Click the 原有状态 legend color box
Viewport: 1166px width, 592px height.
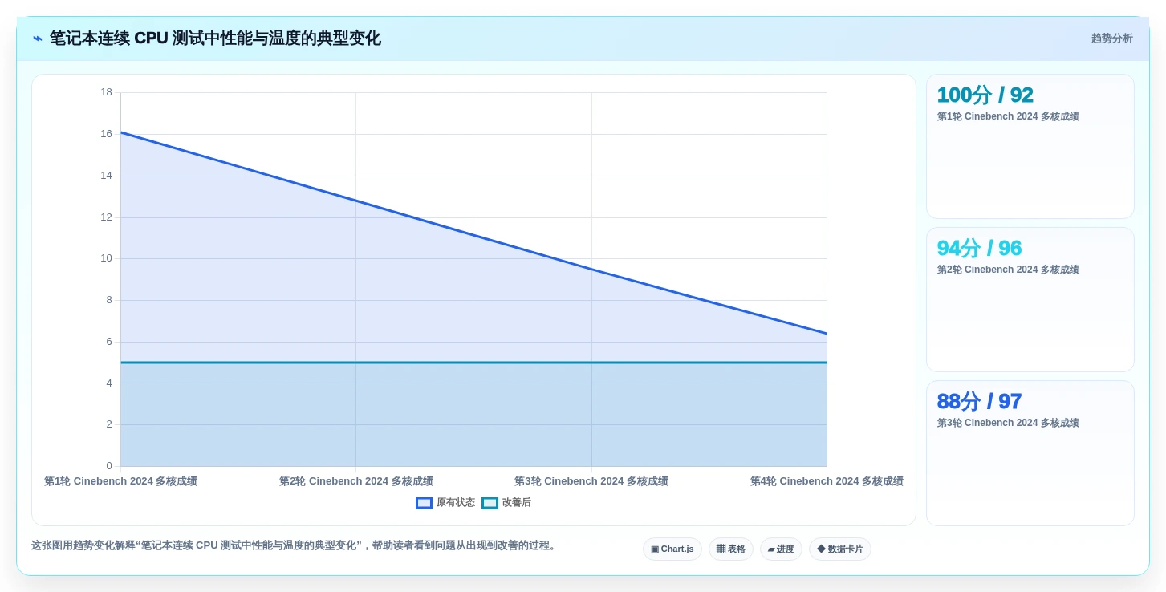click(x=424, y=503)
